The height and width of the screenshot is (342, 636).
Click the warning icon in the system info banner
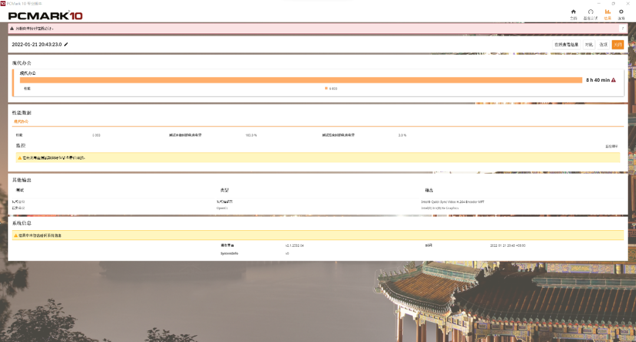(x=16, y=235)
